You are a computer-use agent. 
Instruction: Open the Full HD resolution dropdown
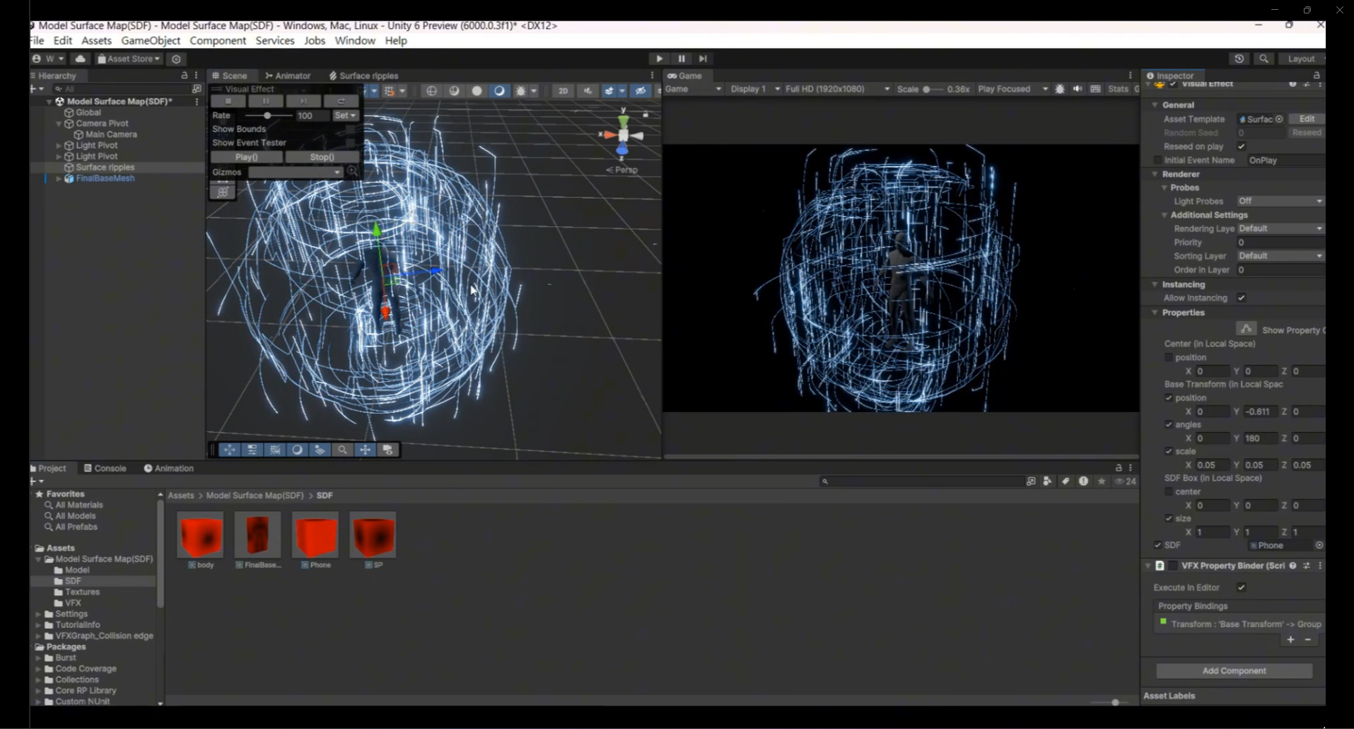click(837, 89)
